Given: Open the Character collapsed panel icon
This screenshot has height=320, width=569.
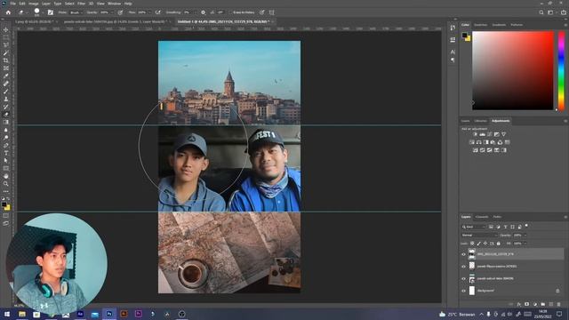Looking at the screenshot, I should coord(453,52).
